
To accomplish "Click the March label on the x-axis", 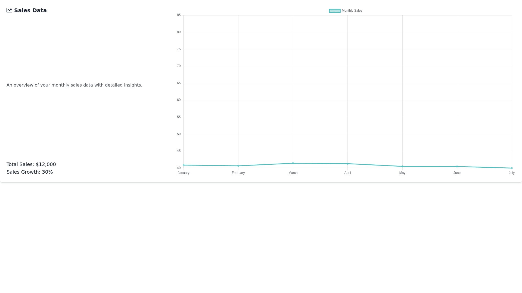I will point(293,173).
